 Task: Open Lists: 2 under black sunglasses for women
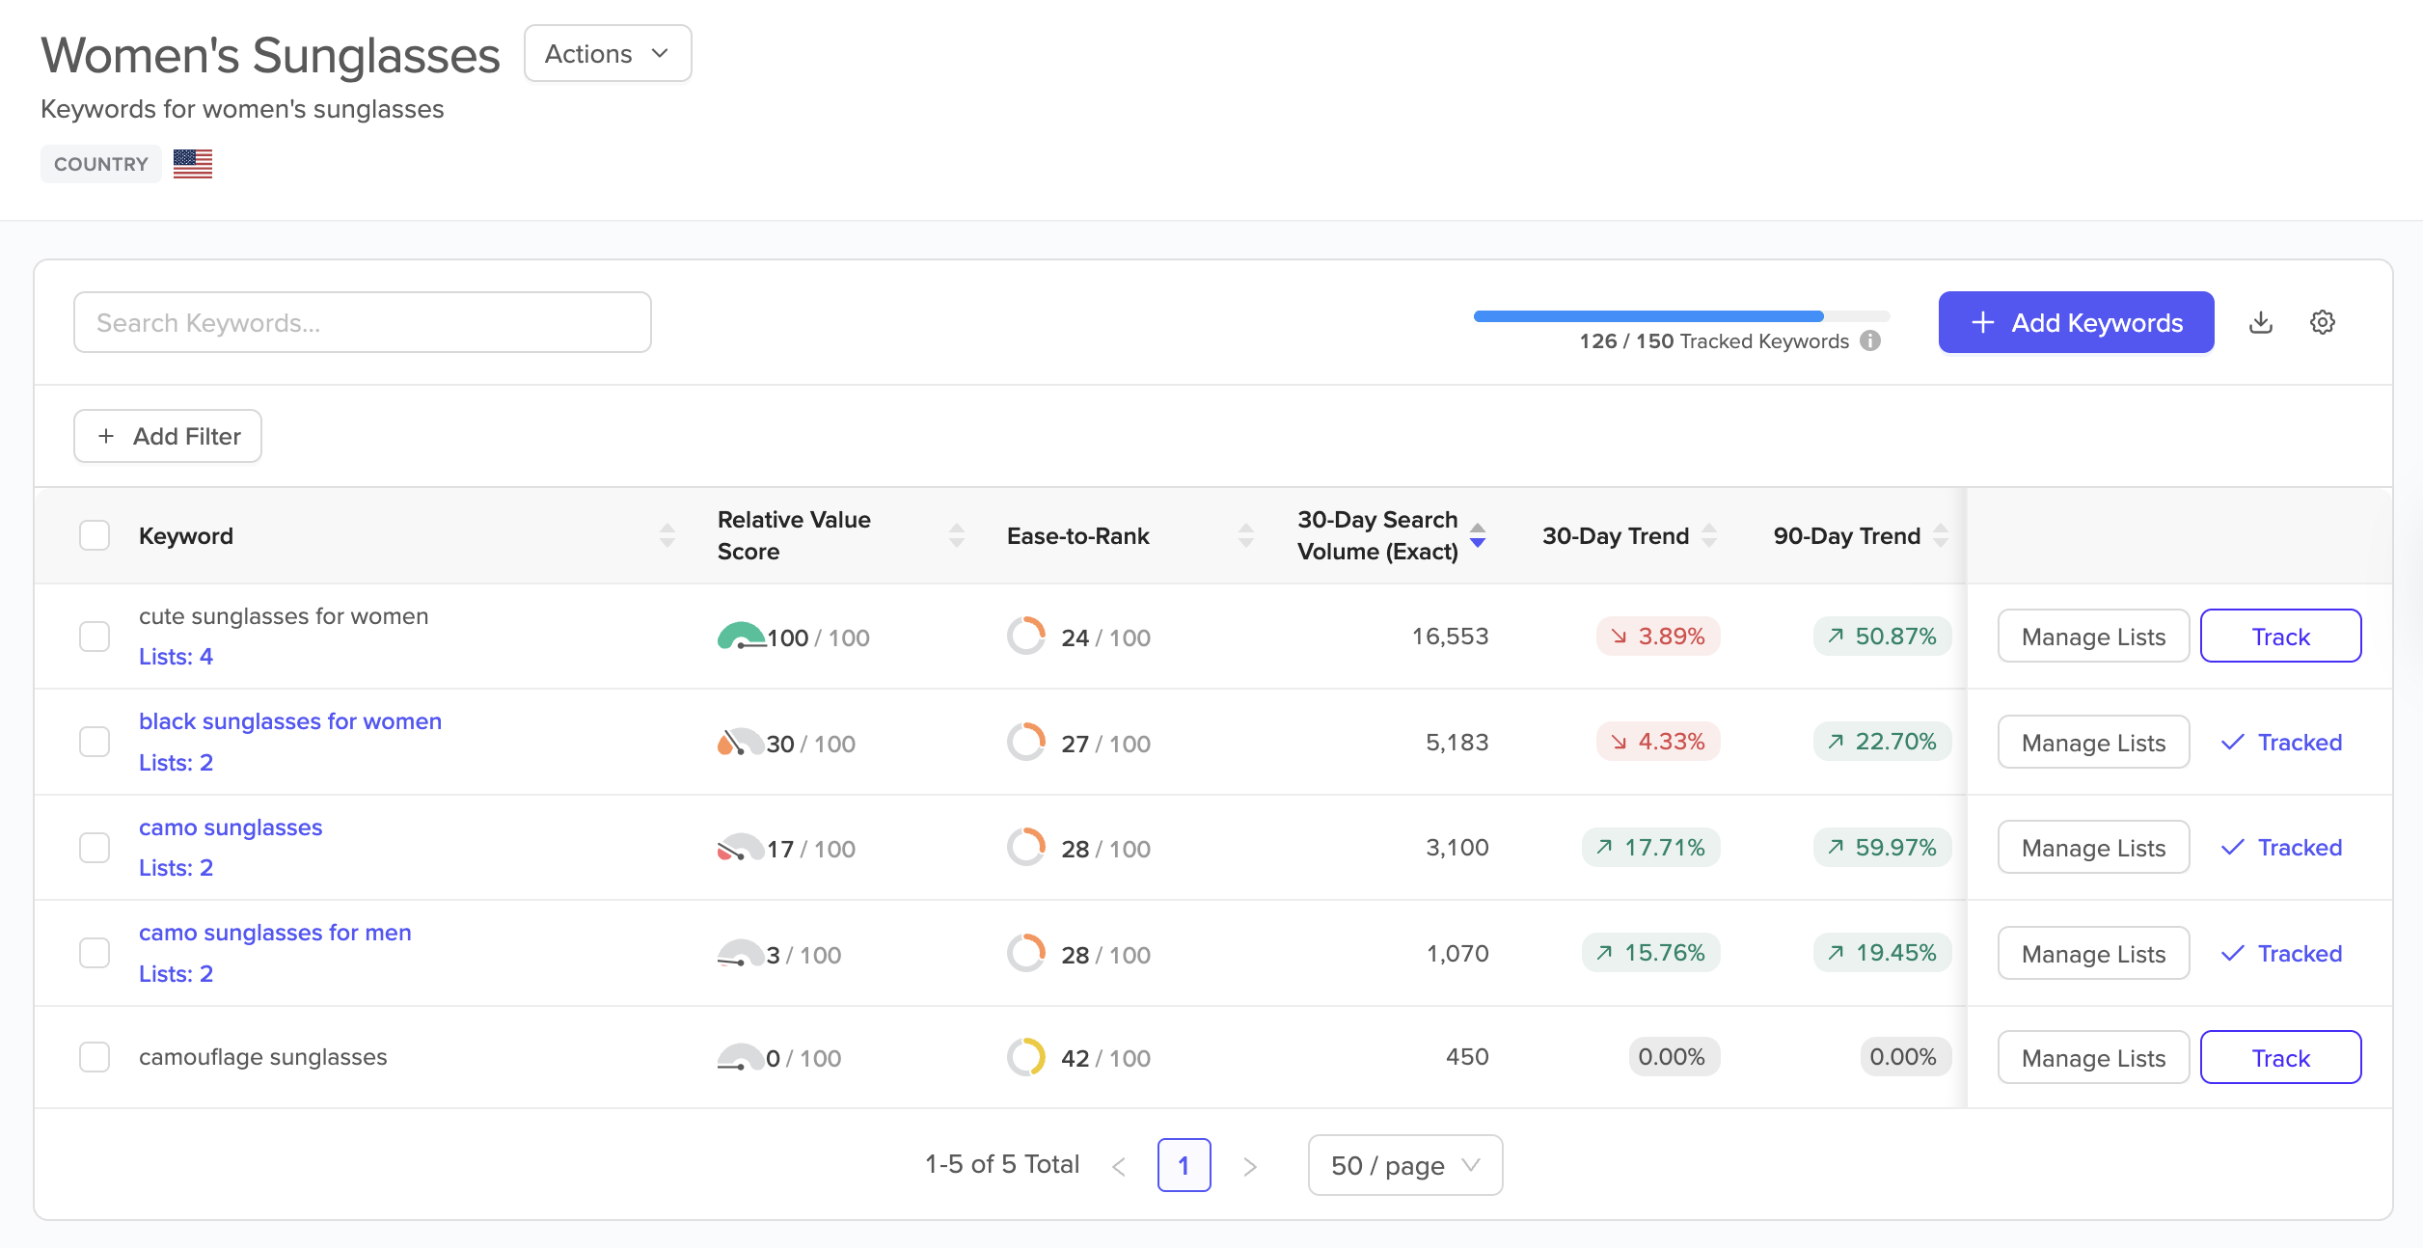pos(176,763)
